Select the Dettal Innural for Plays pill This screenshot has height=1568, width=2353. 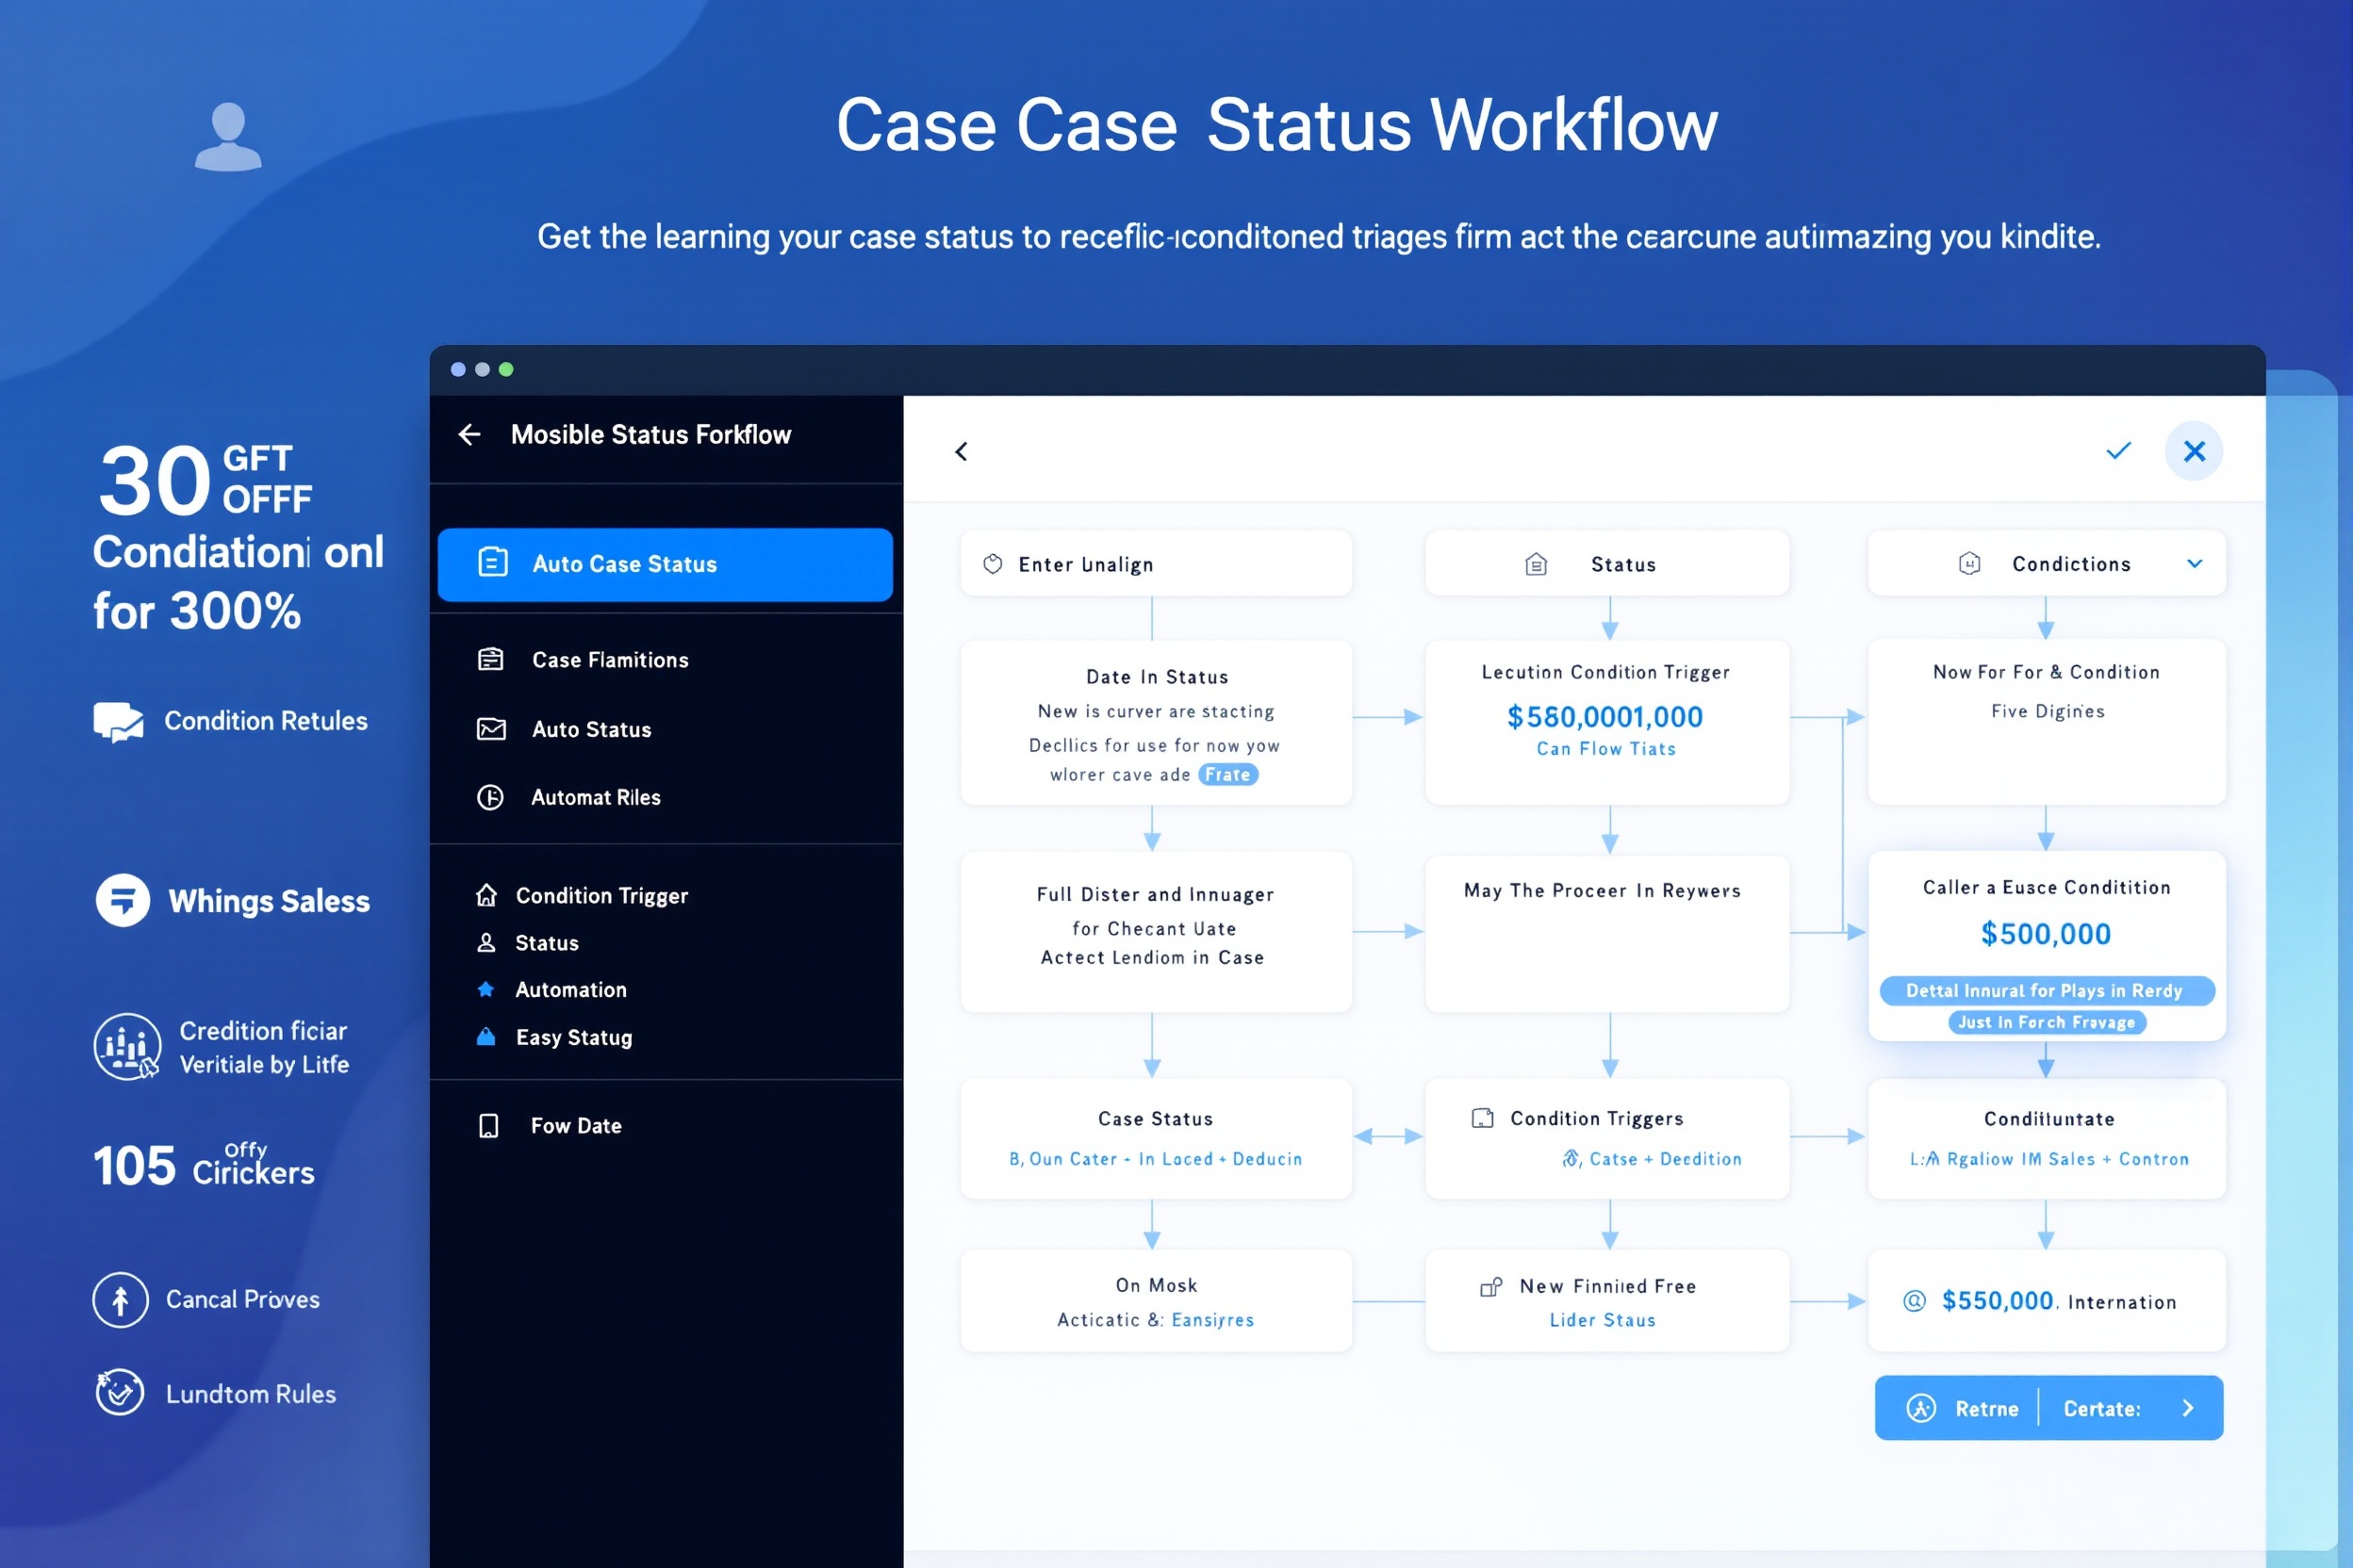[2047, 990]
